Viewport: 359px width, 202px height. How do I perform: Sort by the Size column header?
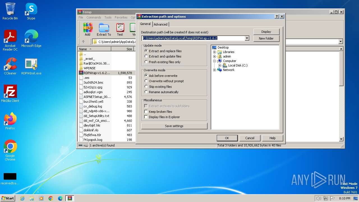coord(123,49)
